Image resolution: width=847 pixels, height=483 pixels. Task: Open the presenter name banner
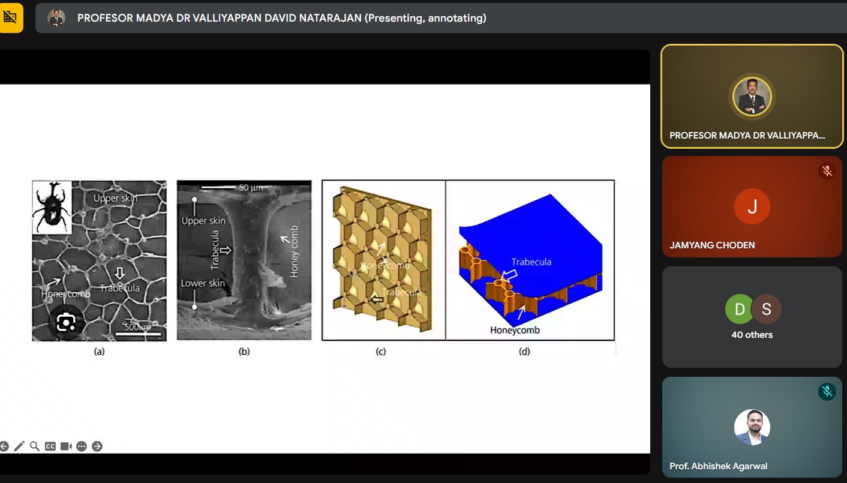point(281,18)
